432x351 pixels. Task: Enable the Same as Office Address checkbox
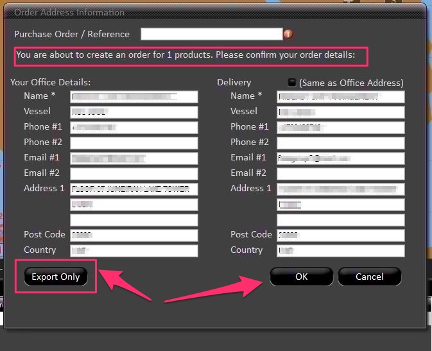(292, 83)
